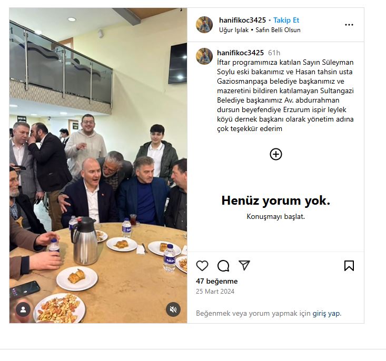View likes list 47 beğenme
Viewport: 386px width, 361px height.
(x=217, y=281)
